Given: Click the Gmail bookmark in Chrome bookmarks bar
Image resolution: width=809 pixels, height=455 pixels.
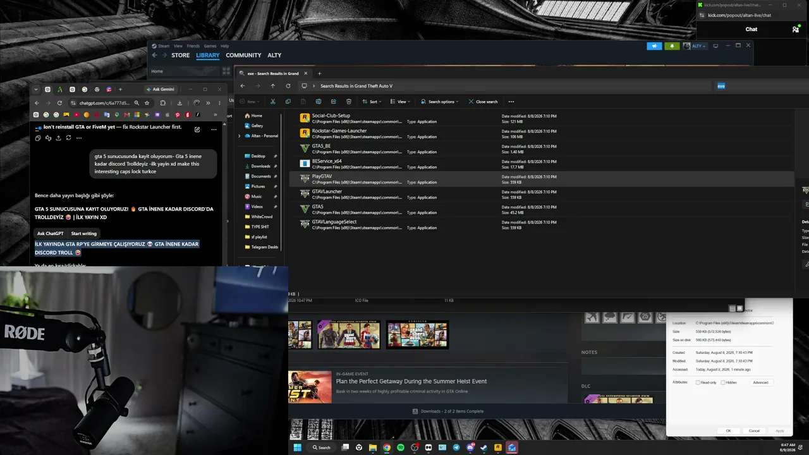Looking at the screenshot, I should click(126, 115).
